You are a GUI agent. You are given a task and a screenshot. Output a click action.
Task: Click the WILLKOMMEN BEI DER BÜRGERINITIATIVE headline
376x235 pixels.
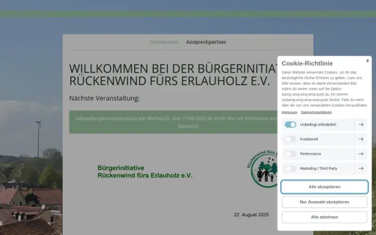tap(174, 75)
